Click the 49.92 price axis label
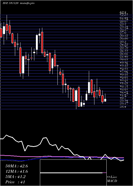Viewport: 133px width, 186px height. [124, 62]
